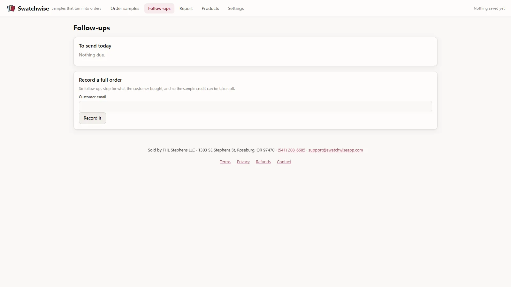
Task: Click the 'To send today' heading
Action: pyautogui.click(x=95, y=46)
